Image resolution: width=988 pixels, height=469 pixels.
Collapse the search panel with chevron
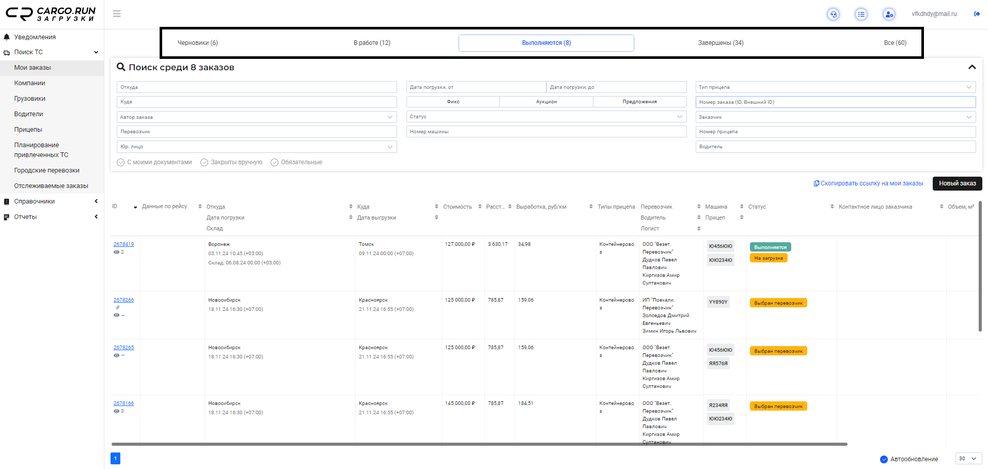(x=972, y=67)
